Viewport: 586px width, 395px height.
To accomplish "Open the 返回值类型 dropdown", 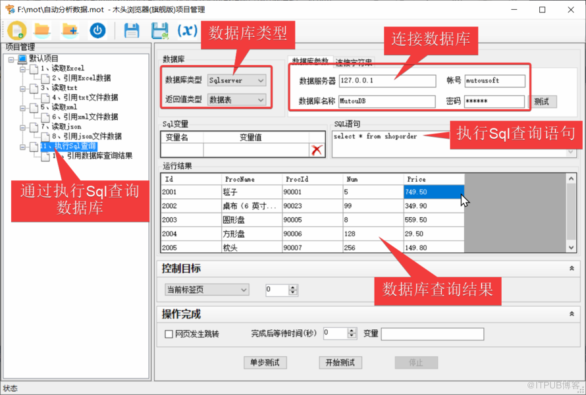I will point(237,100).
